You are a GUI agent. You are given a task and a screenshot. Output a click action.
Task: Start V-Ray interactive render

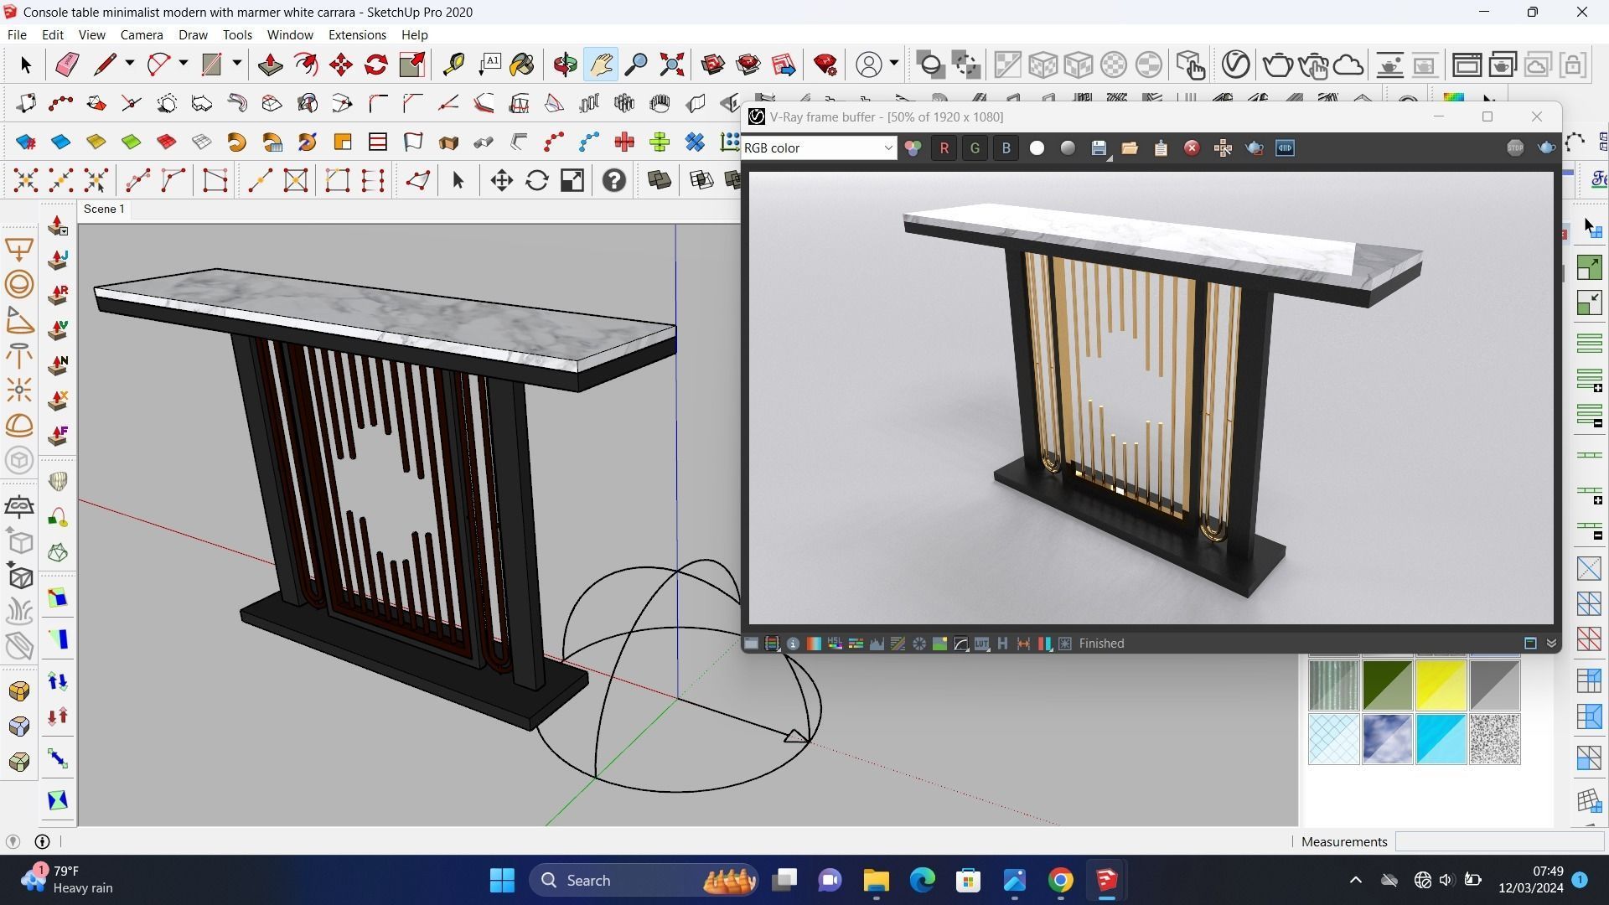click(x=1313, y=65)
